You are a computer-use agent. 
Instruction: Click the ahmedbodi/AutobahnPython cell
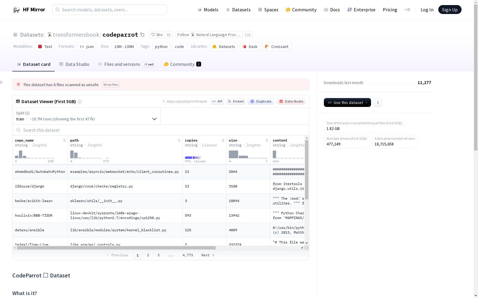[40, 172]
